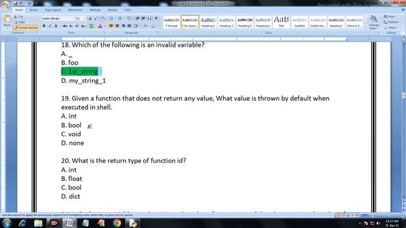This screenshot has height=228, width=406.
Task: Open the line spacing menu
Action: pyautogui.click(x=136, y=26)
